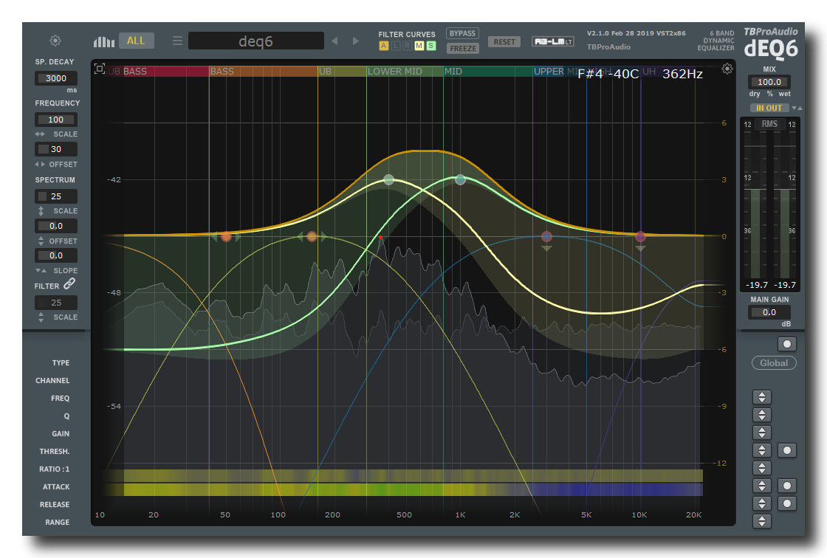Open the graph display settings gear
This screenshot has height=558, width=827.
pos(727,69)
